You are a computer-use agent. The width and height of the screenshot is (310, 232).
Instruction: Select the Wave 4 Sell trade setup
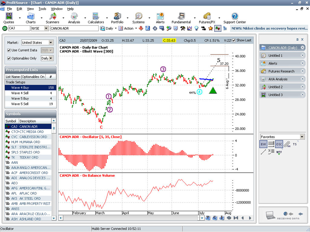(31, 93)
